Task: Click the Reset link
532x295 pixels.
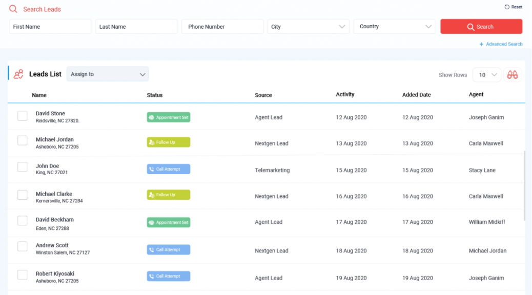Action: coord(514,7)
